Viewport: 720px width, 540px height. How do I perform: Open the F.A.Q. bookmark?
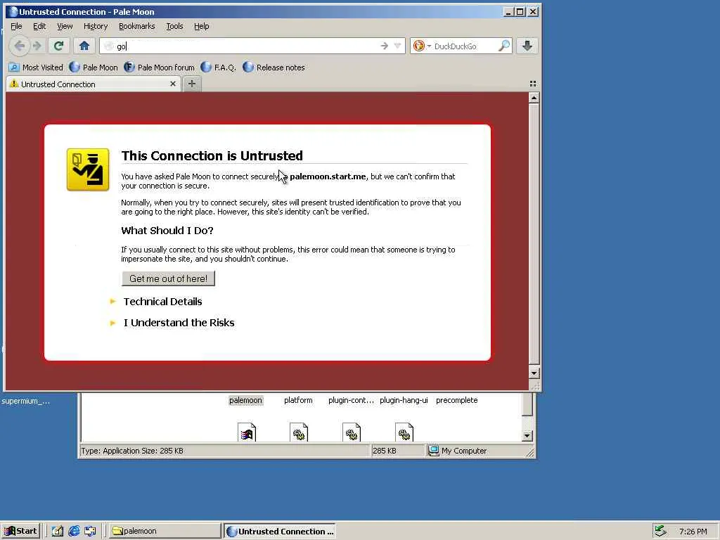tap(219, 67)
